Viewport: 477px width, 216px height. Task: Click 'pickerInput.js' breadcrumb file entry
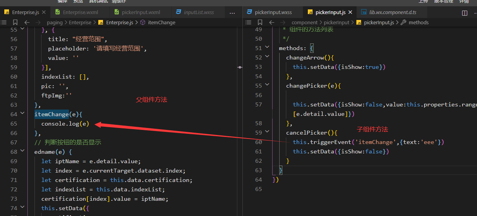[375, 22]
